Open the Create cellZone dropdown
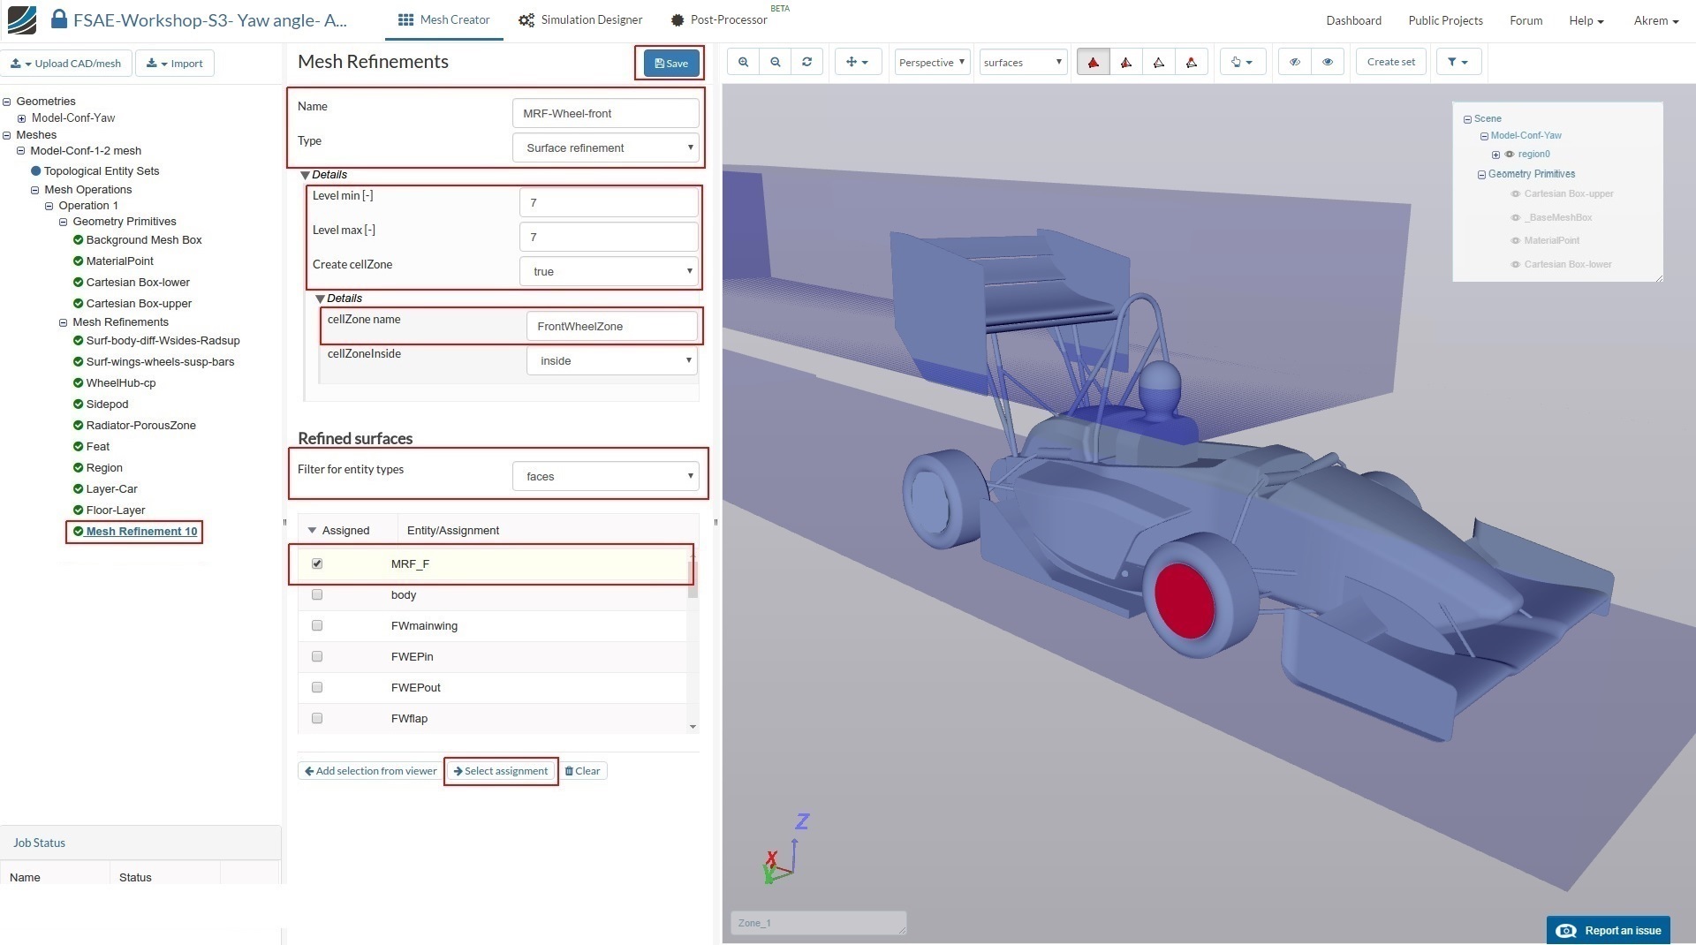This screenshot has height=945, width=1696. click(x=609, y=271)
